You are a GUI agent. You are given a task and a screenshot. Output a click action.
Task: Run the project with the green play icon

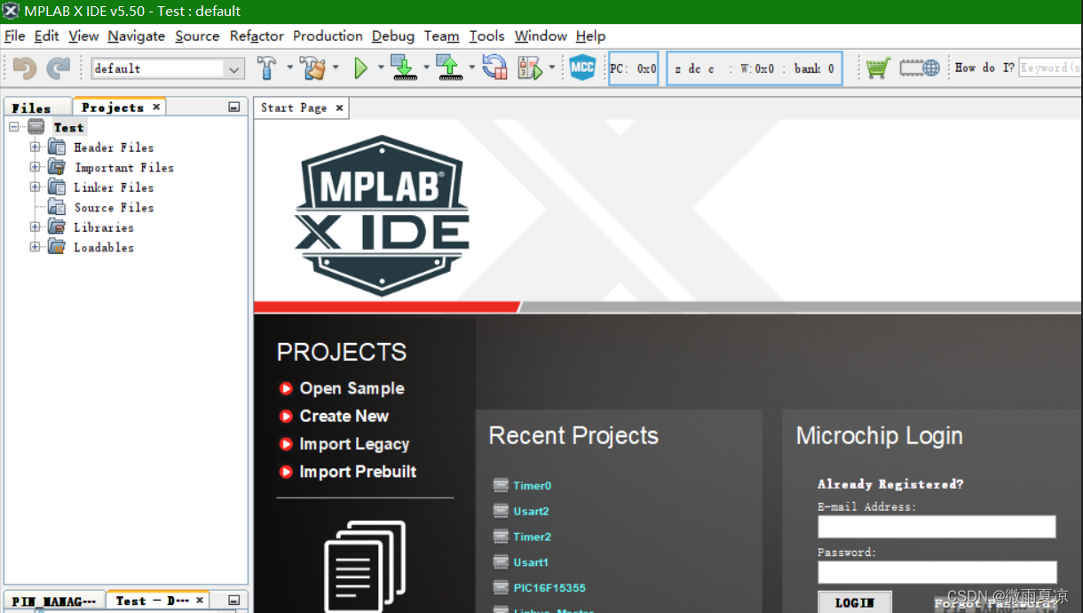360,68
